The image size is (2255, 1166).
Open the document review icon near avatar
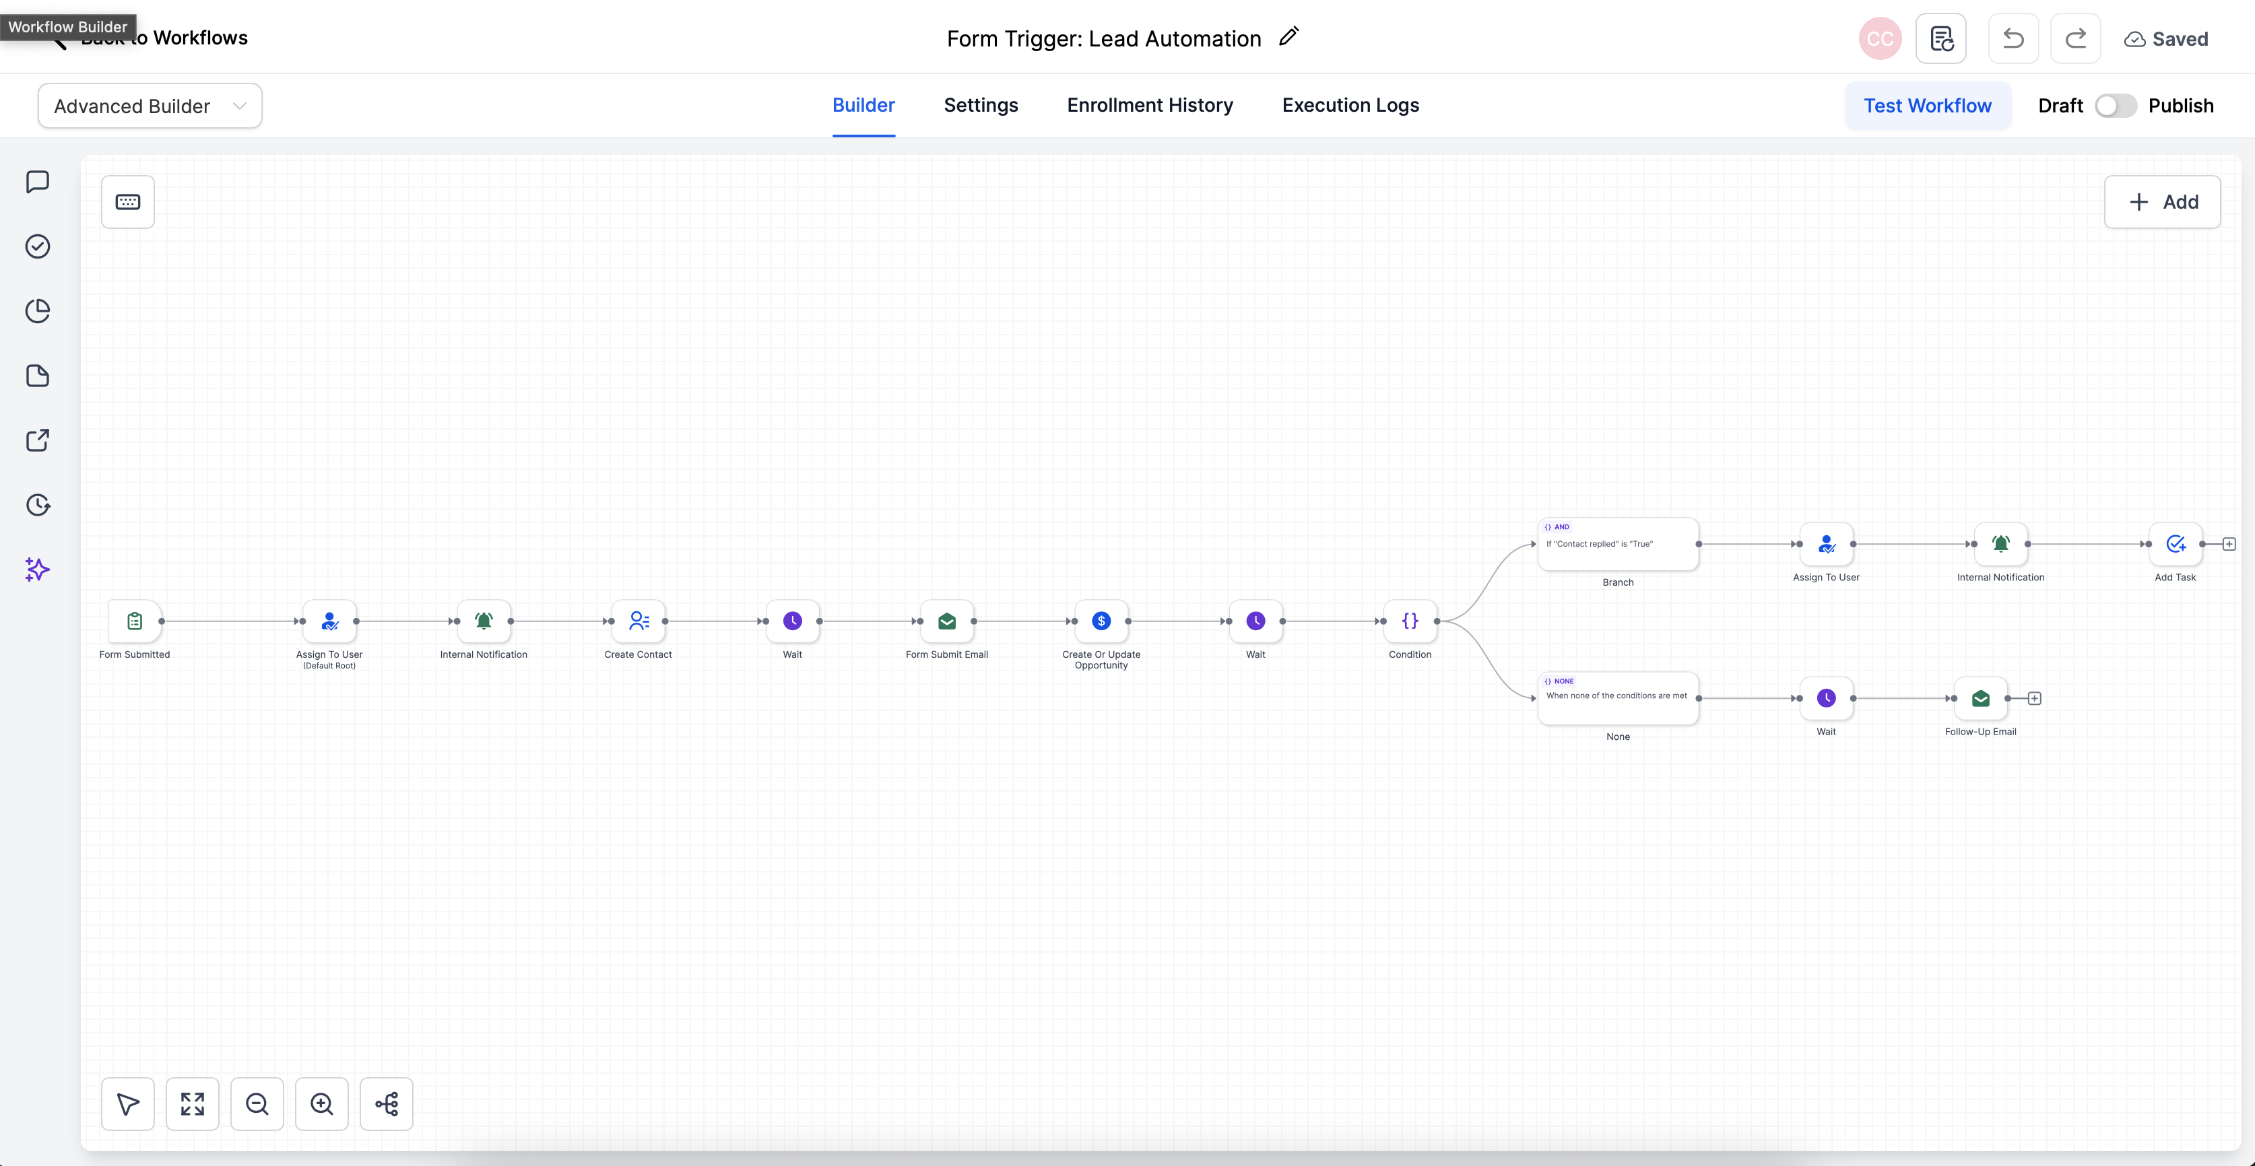coord(1942,38)
